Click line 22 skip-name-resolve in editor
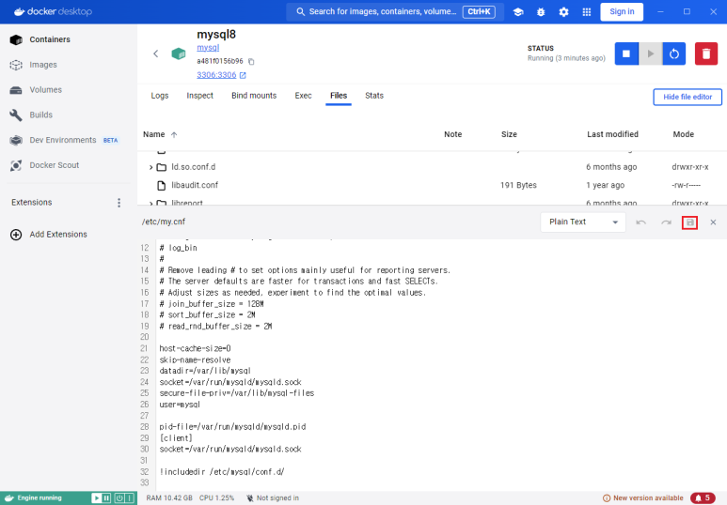 coord(195,360)
